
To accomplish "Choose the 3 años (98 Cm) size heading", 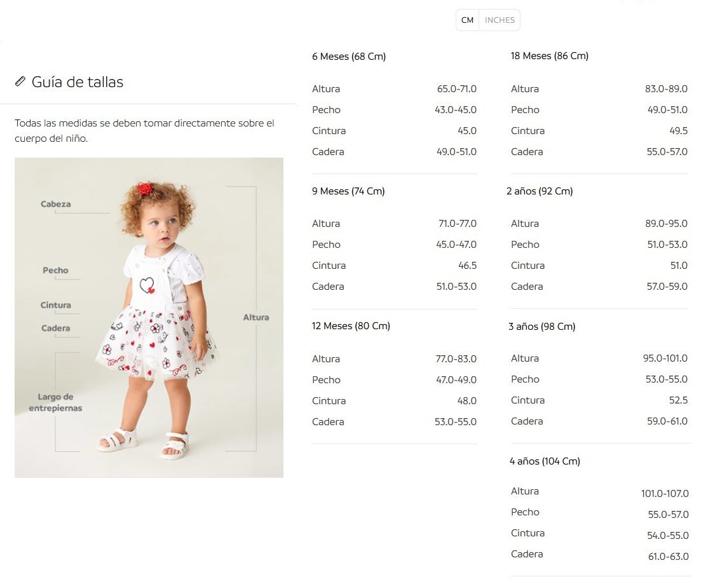I will 542,326.
